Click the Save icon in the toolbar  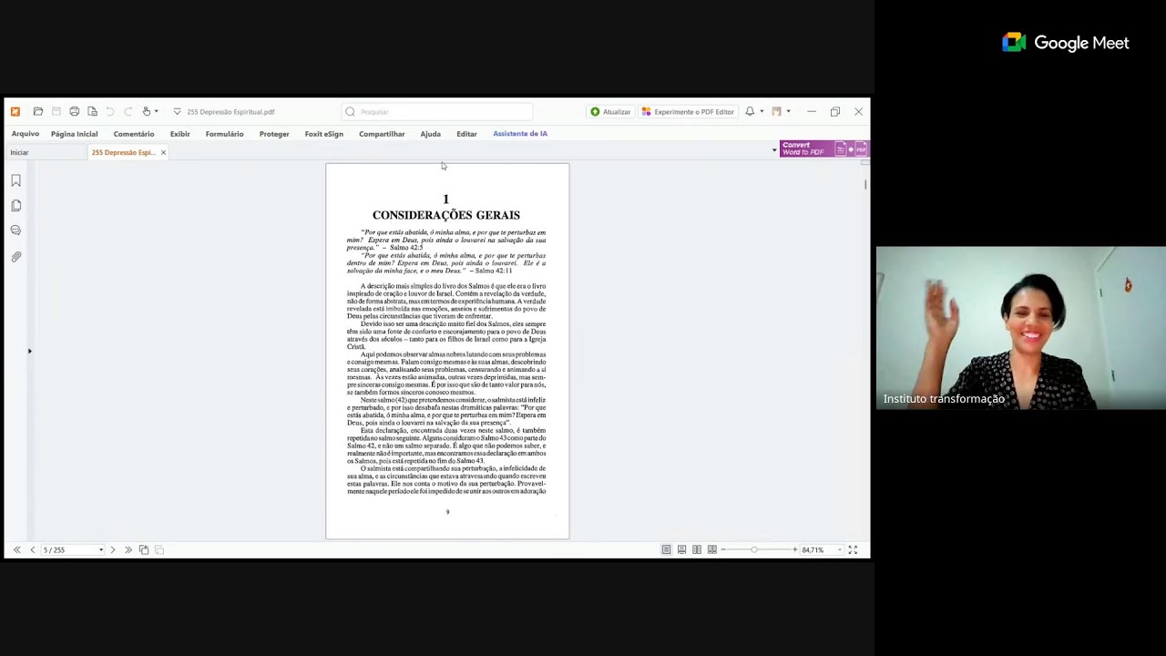[x=56, y=111]
